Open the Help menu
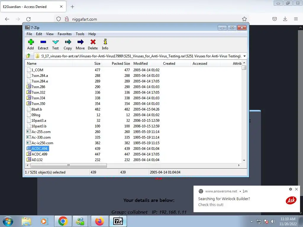 92,34
